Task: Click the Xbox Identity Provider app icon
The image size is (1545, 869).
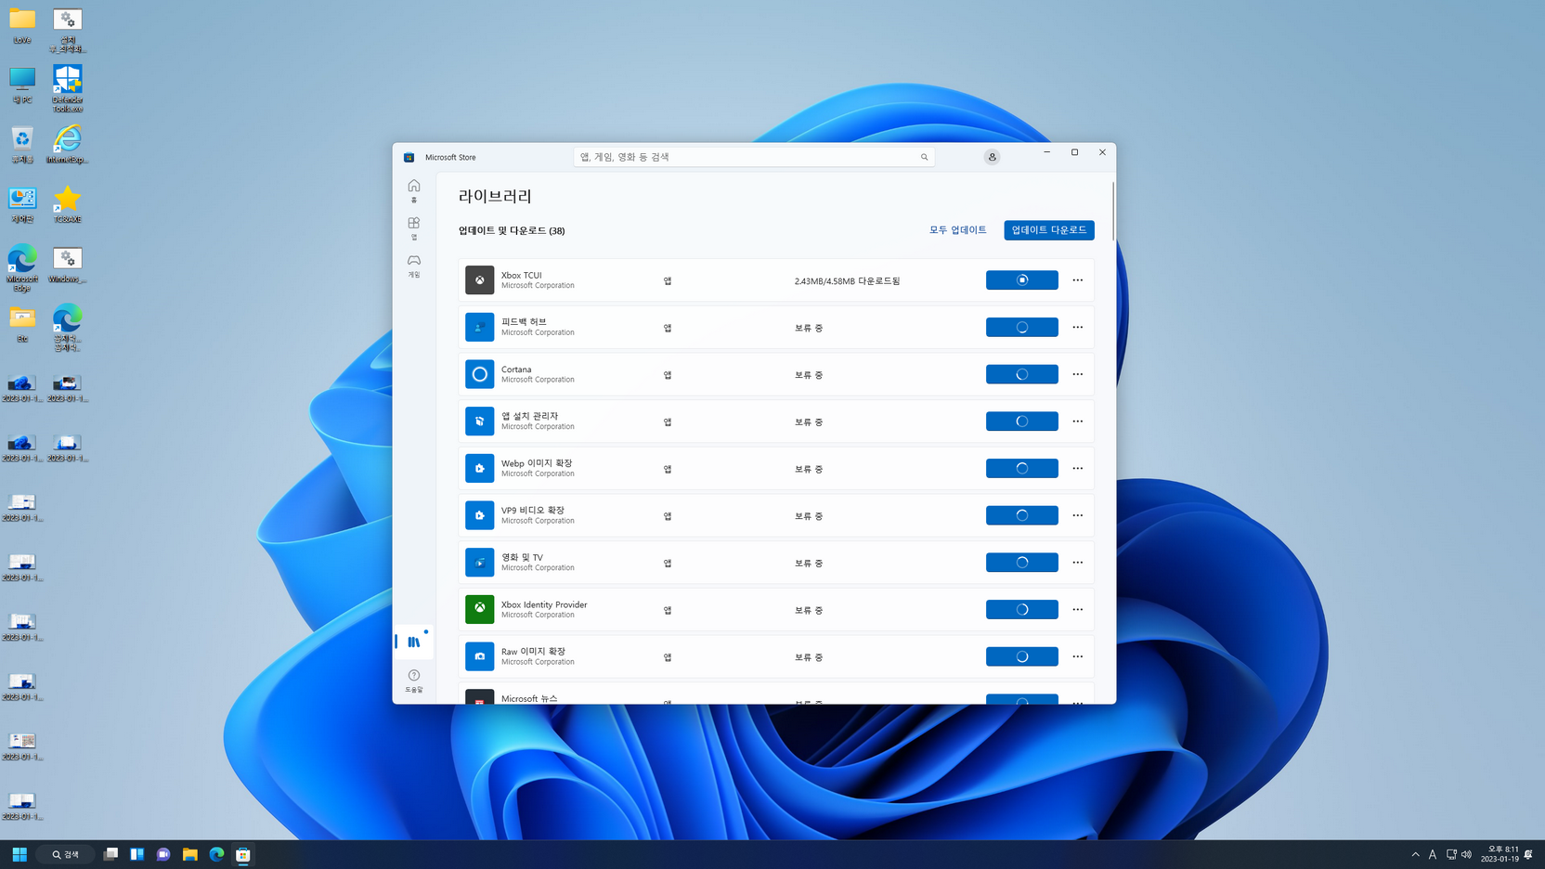Action: [x=479, y=609]
